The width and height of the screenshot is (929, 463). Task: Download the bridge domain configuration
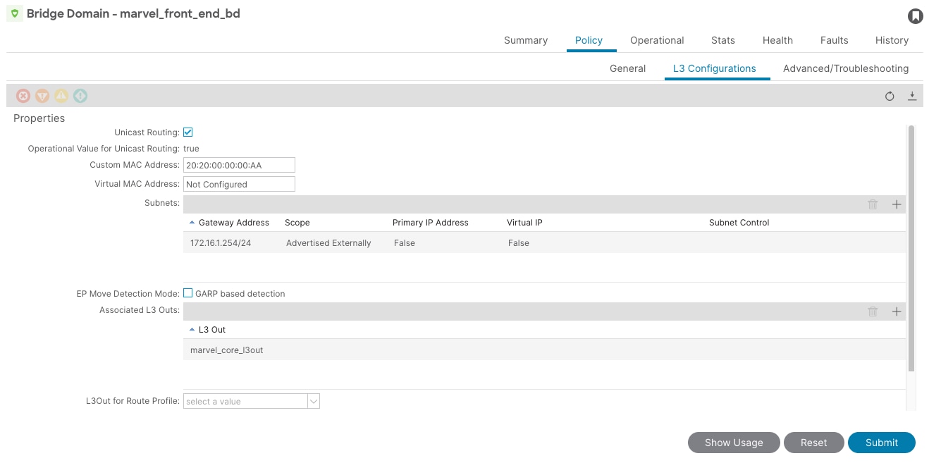[912, 96]
